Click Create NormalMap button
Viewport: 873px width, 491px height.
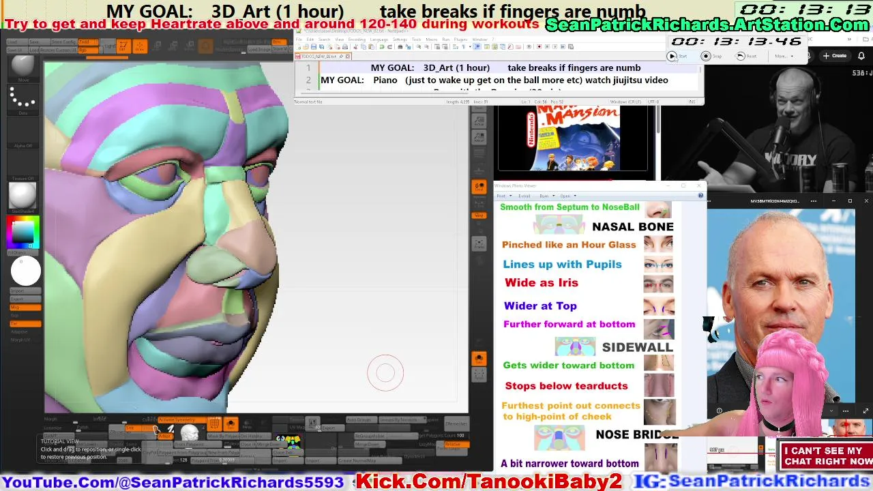(370, 460)
